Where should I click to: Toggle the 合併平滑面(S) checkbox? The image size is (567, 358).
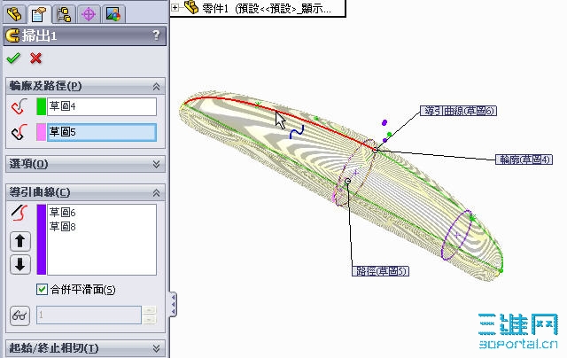(42, 289)
